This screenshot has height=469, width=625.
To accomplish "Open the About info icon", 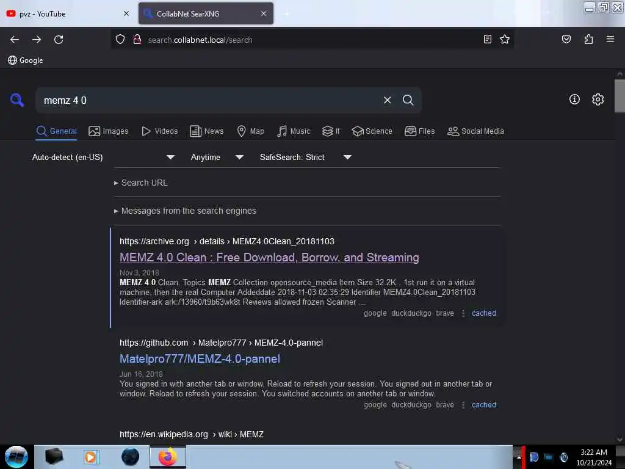I will point(574,100).
